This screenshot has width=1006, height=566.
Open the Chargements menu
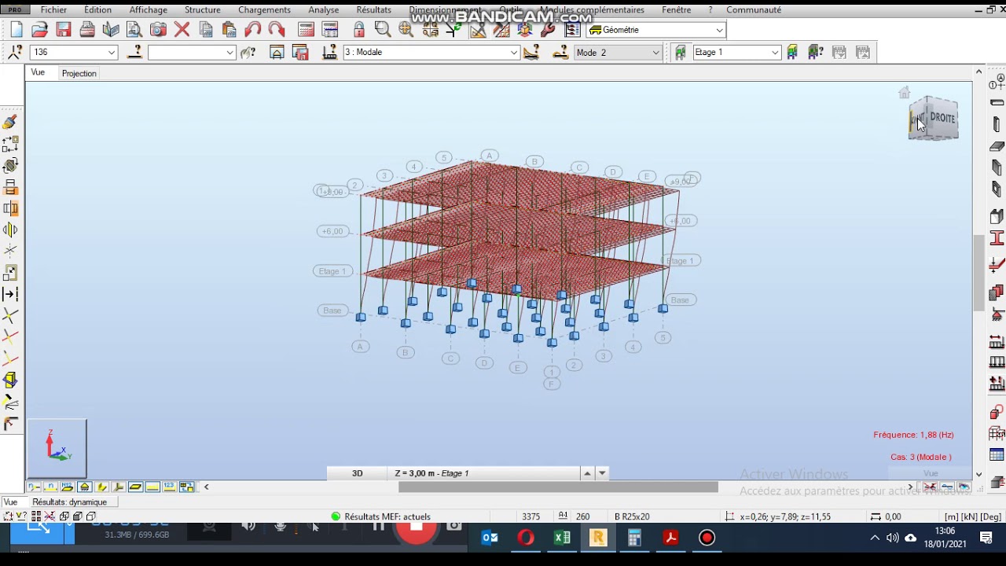(264, 10)
